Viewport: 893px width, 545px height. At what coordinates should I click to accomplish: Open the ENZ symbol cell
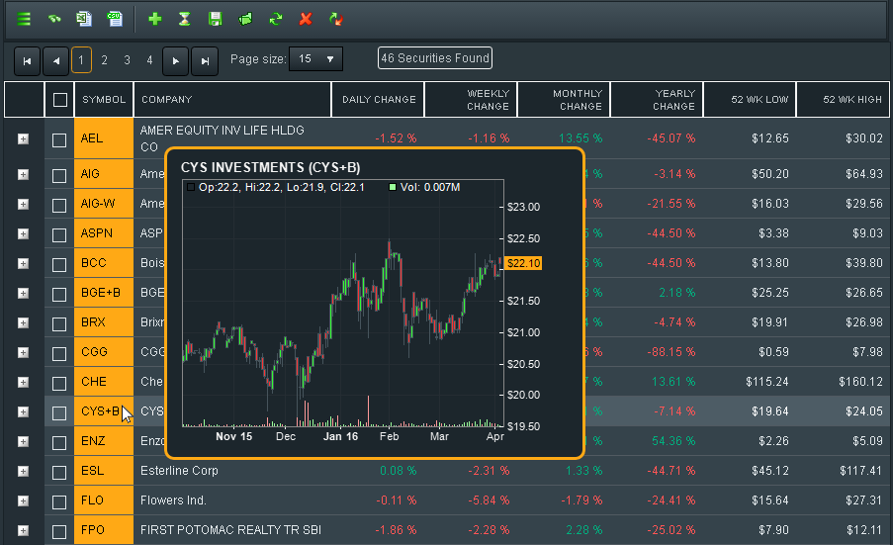(x=103, y=441)
